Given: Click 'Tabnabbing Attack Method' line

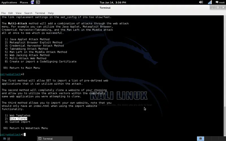Looking at the screenshot, I should (x=29, y=49).
